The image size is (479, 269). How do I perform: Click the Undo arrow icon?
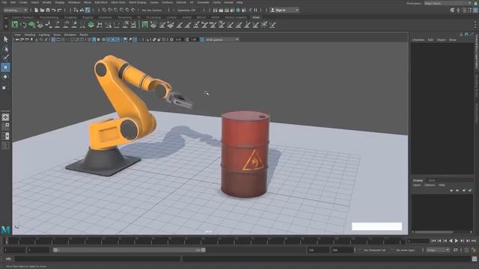click(54, 10)
